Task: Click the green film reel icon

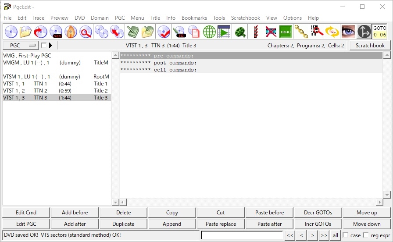Action: (240, 32)
